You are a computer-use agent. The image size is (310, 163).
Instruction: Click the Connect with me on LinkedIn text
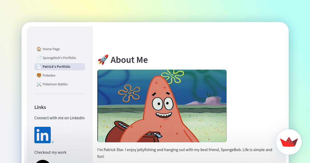pos(59,118)
